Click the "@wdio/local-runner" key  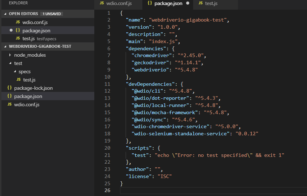pyautogui.click(x=161, y=106)
